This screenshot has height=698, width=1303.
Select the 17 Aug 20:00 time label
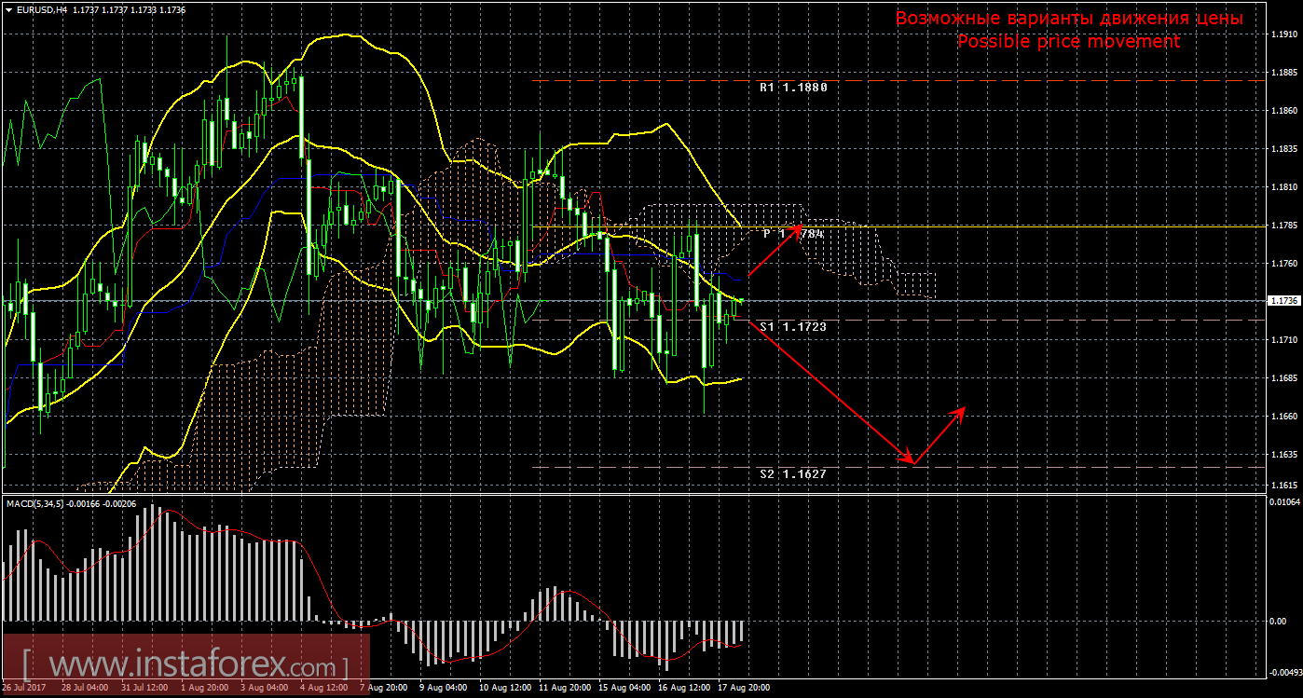[742, 688]
